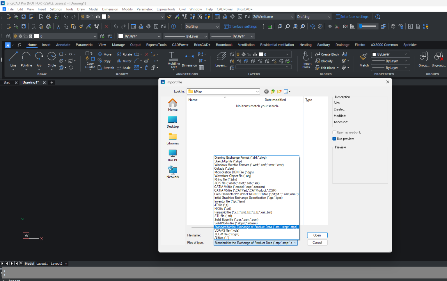This screenshot has height=281, width=447.
Task: Cancel the Import file dialog
Action: pyautogui.click(x=317, y=242)
